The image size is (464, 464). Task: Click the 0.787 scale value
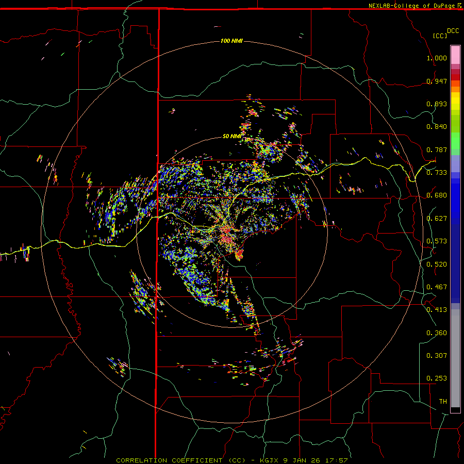pyautogui.click(x=437, y=150)
